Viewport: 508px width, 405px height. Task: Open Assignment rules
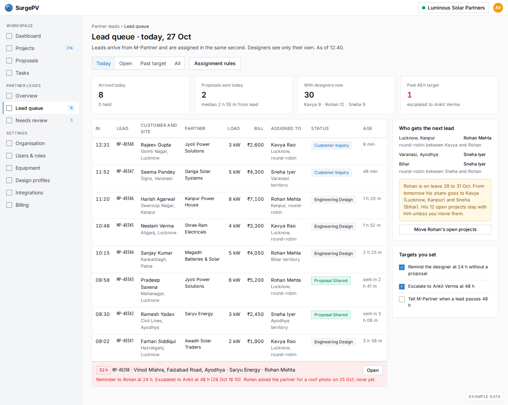[x=215, y=63]
